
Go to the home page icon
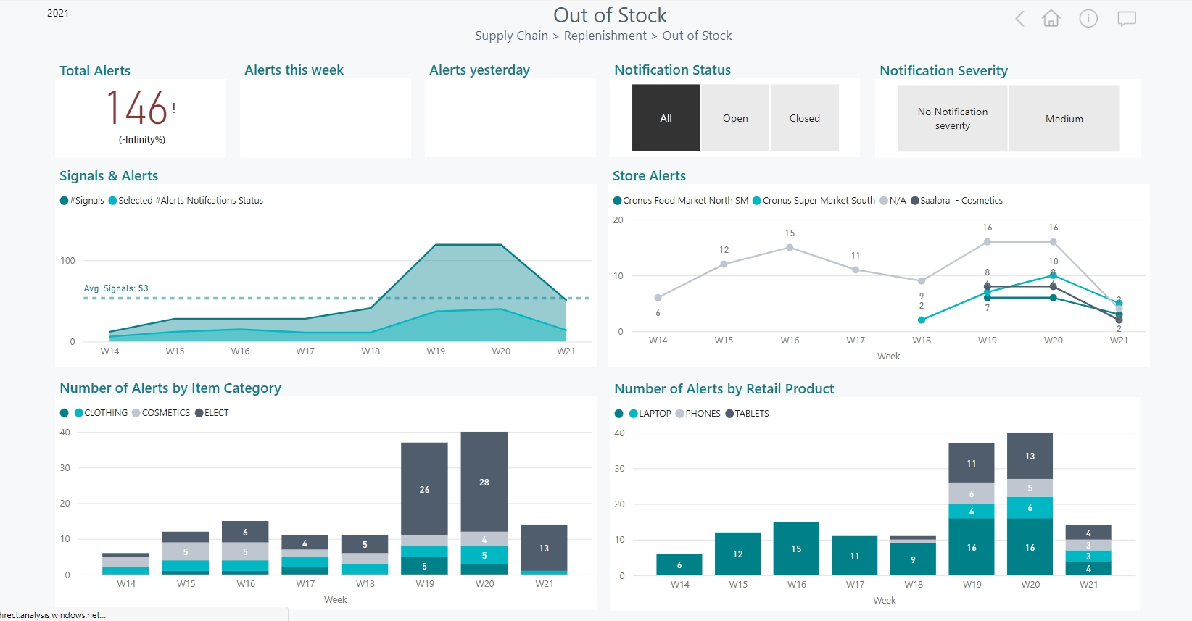(1051, 19)
